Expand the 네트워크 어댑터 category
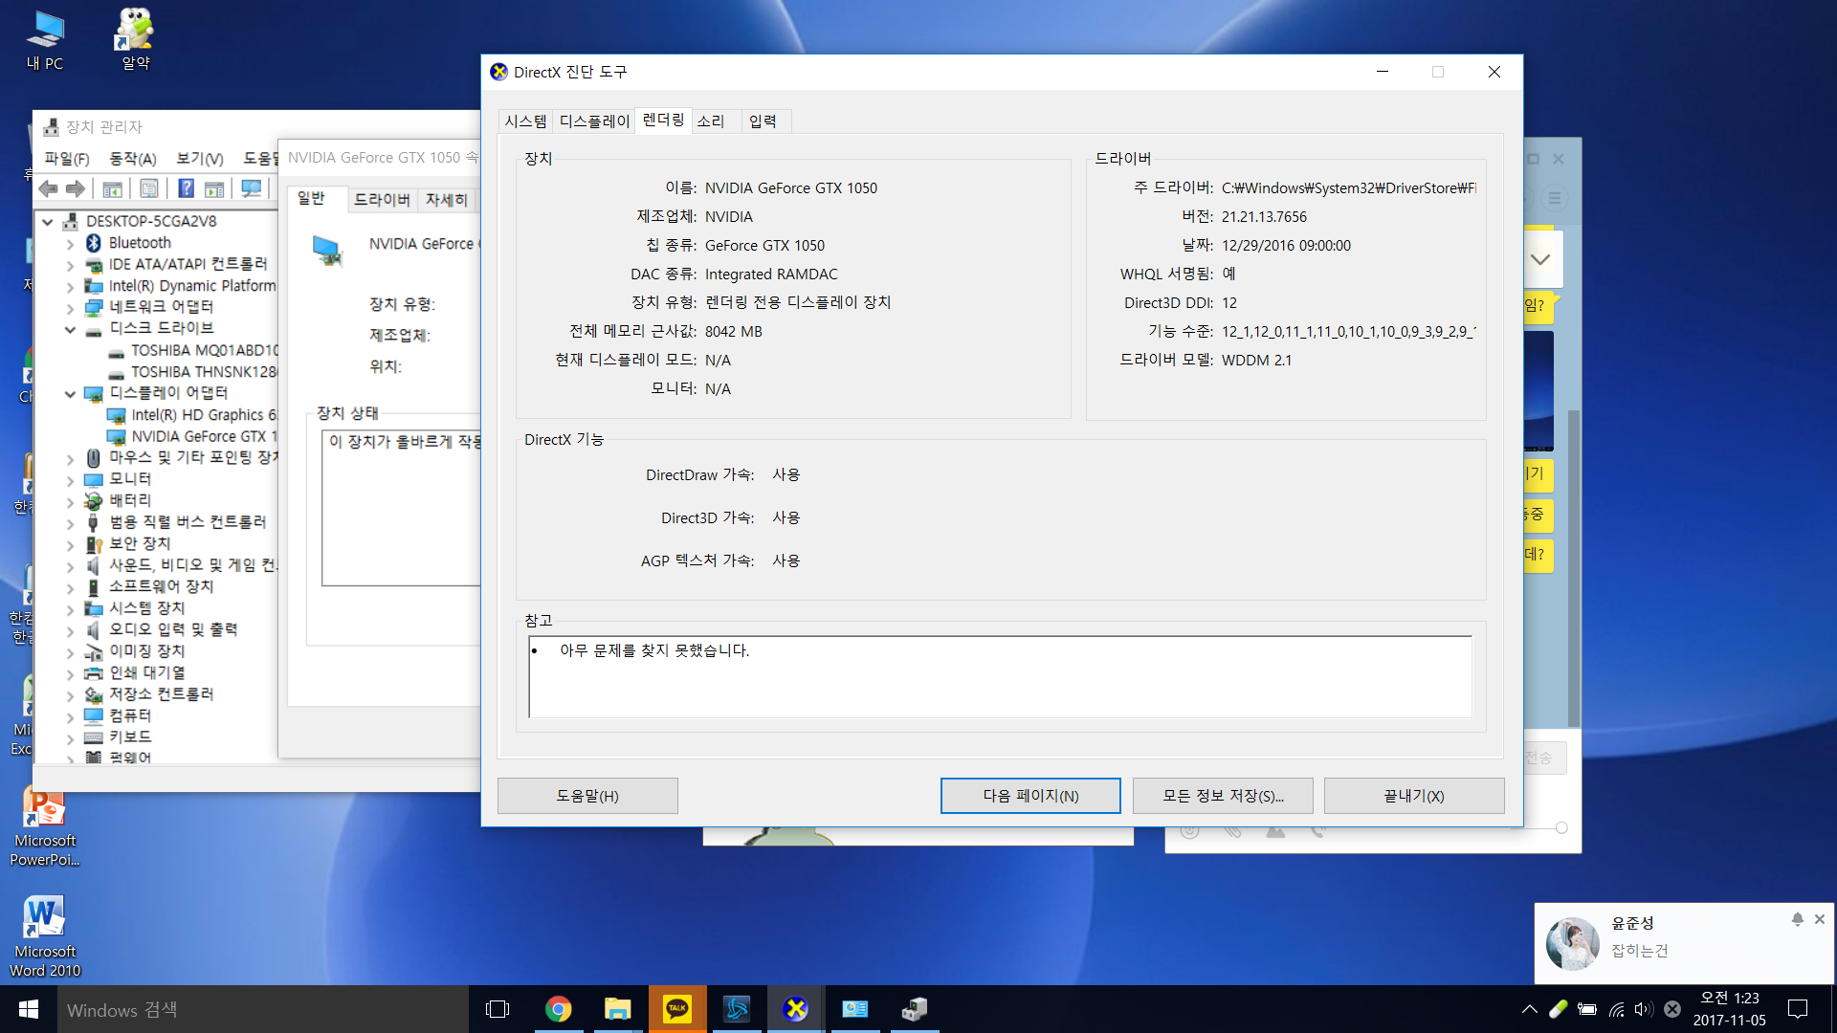The height and width of the screenshot is (1033, 1837). [x=70, y=308]
